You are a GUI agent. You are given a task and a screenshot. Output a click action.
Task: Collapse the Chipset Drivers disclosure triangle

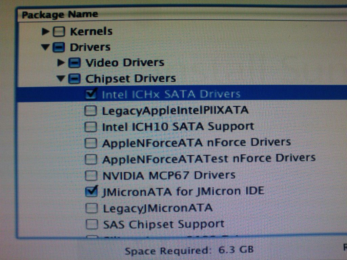coord(61,79)
